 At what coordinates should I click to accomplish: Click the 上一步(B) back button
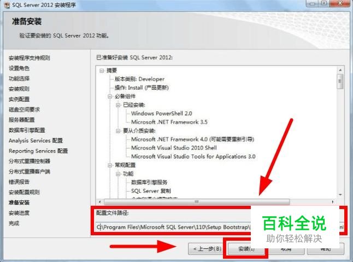point(207,249)
